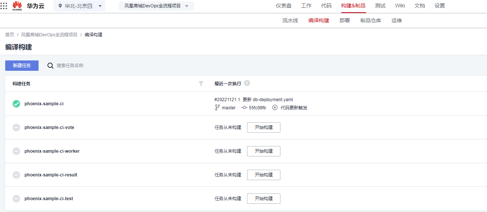Click the location pin icon
This screenshot has height=212, width=487.
pyautogui.click(x=60, y=6)
